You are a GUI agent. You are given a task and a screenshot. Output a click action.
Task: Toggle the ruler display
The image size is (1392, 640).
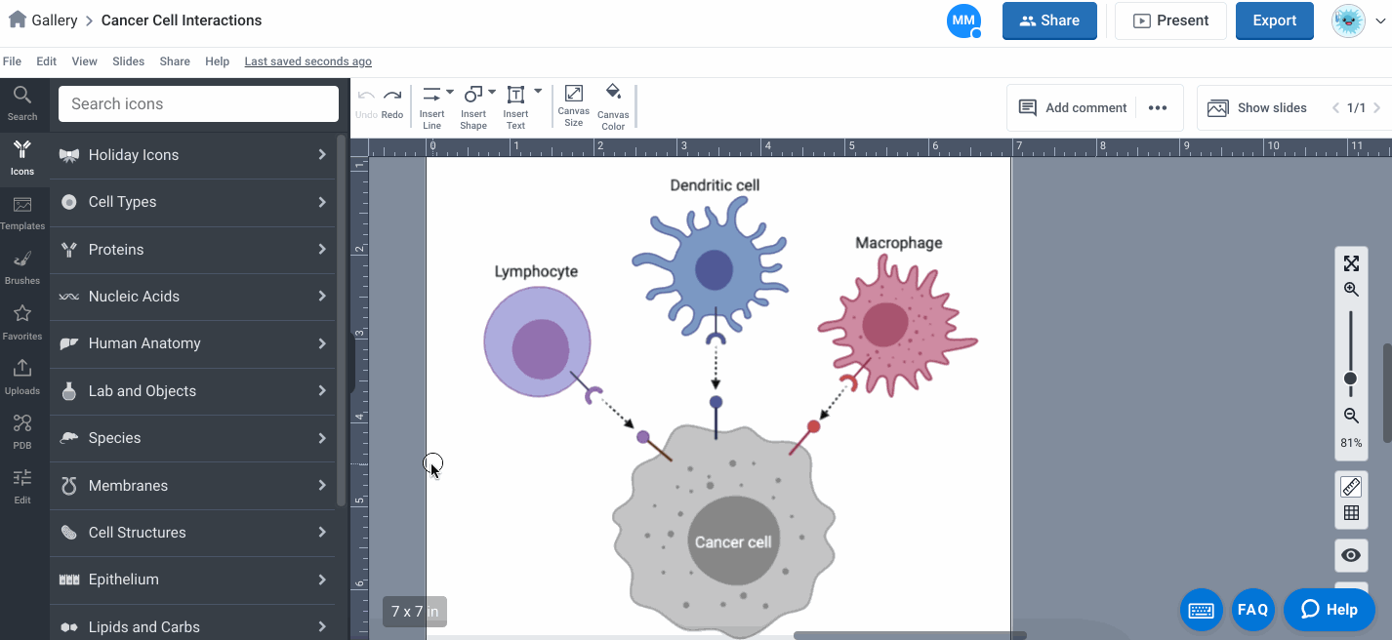tap(1351, 487)
